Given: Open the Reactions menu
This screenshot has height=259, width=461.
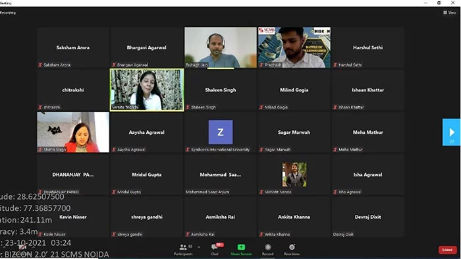Looking at the screenshot, I should pyautogui.click(x=292, y=250).
